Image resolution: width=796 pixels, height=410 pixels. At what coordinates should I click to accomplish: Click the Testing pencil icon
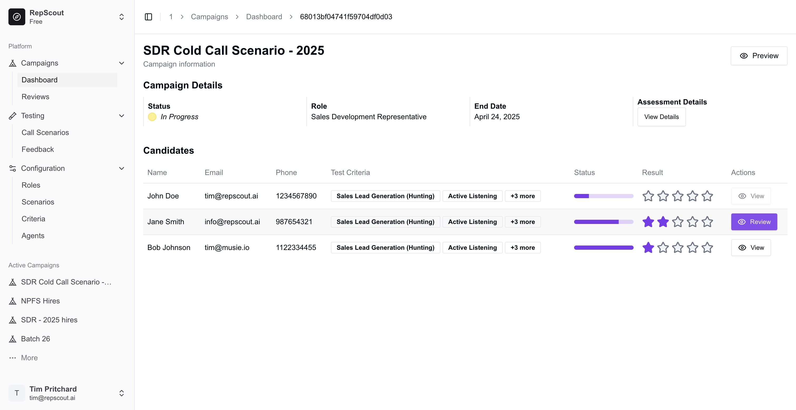click(13, 116)
